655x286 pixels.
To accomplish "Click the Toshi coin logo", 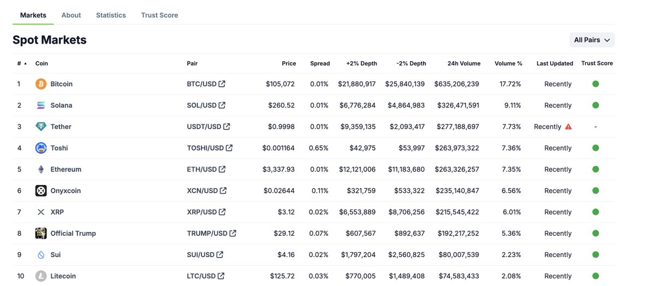I will point(41,148).
